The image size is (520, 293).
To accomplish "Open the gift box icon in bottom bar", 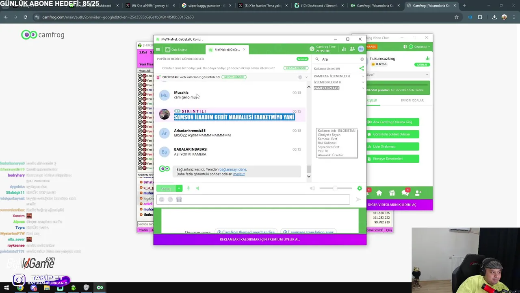I will point(392,193).
